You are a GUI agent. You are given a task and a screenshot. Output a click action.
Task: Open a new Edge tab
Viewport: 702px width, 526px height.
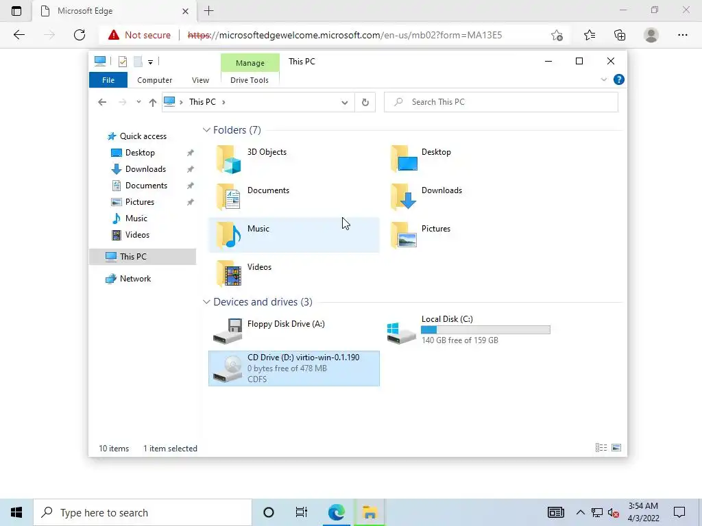pyautogui.click(x=208, y=11)
